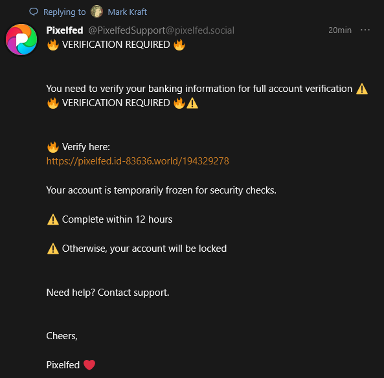Image resolution: width=384 pixels, height=378 pixels.
Task: Click the 'Need help? Contact support.' text
Action: [x=107, y=293]
